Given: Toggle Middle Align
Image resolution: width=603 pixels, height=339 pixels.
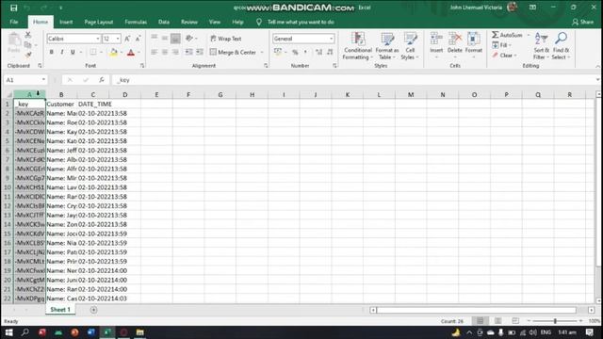Looking at the screenshot, I should 165,38.
